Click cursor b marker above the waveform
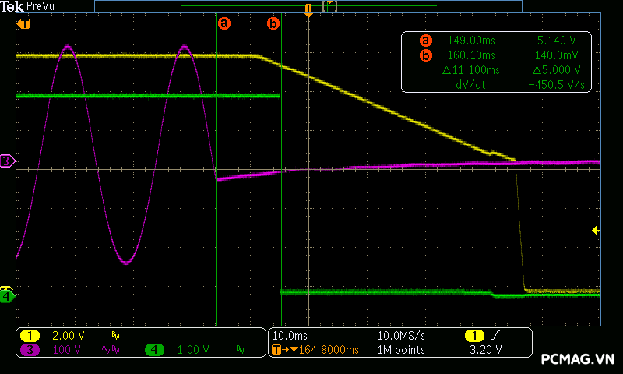 (273, 23)
